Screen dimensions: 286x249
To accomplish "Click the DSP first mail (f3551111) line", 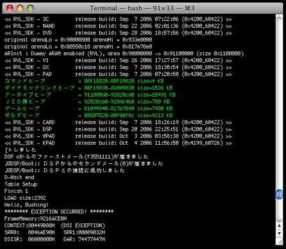I will [76, 157].
